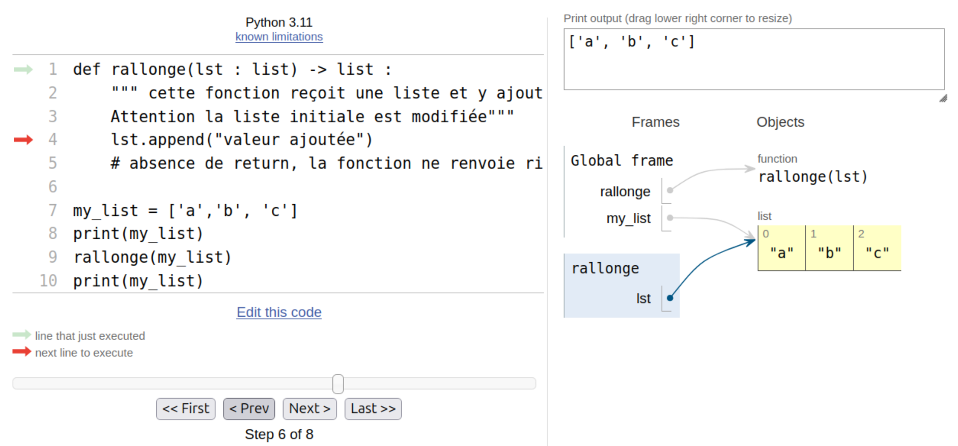The image size is (958, 446).
Task: Click the red legend arrow for next line
Action: (x=22, y=351)
